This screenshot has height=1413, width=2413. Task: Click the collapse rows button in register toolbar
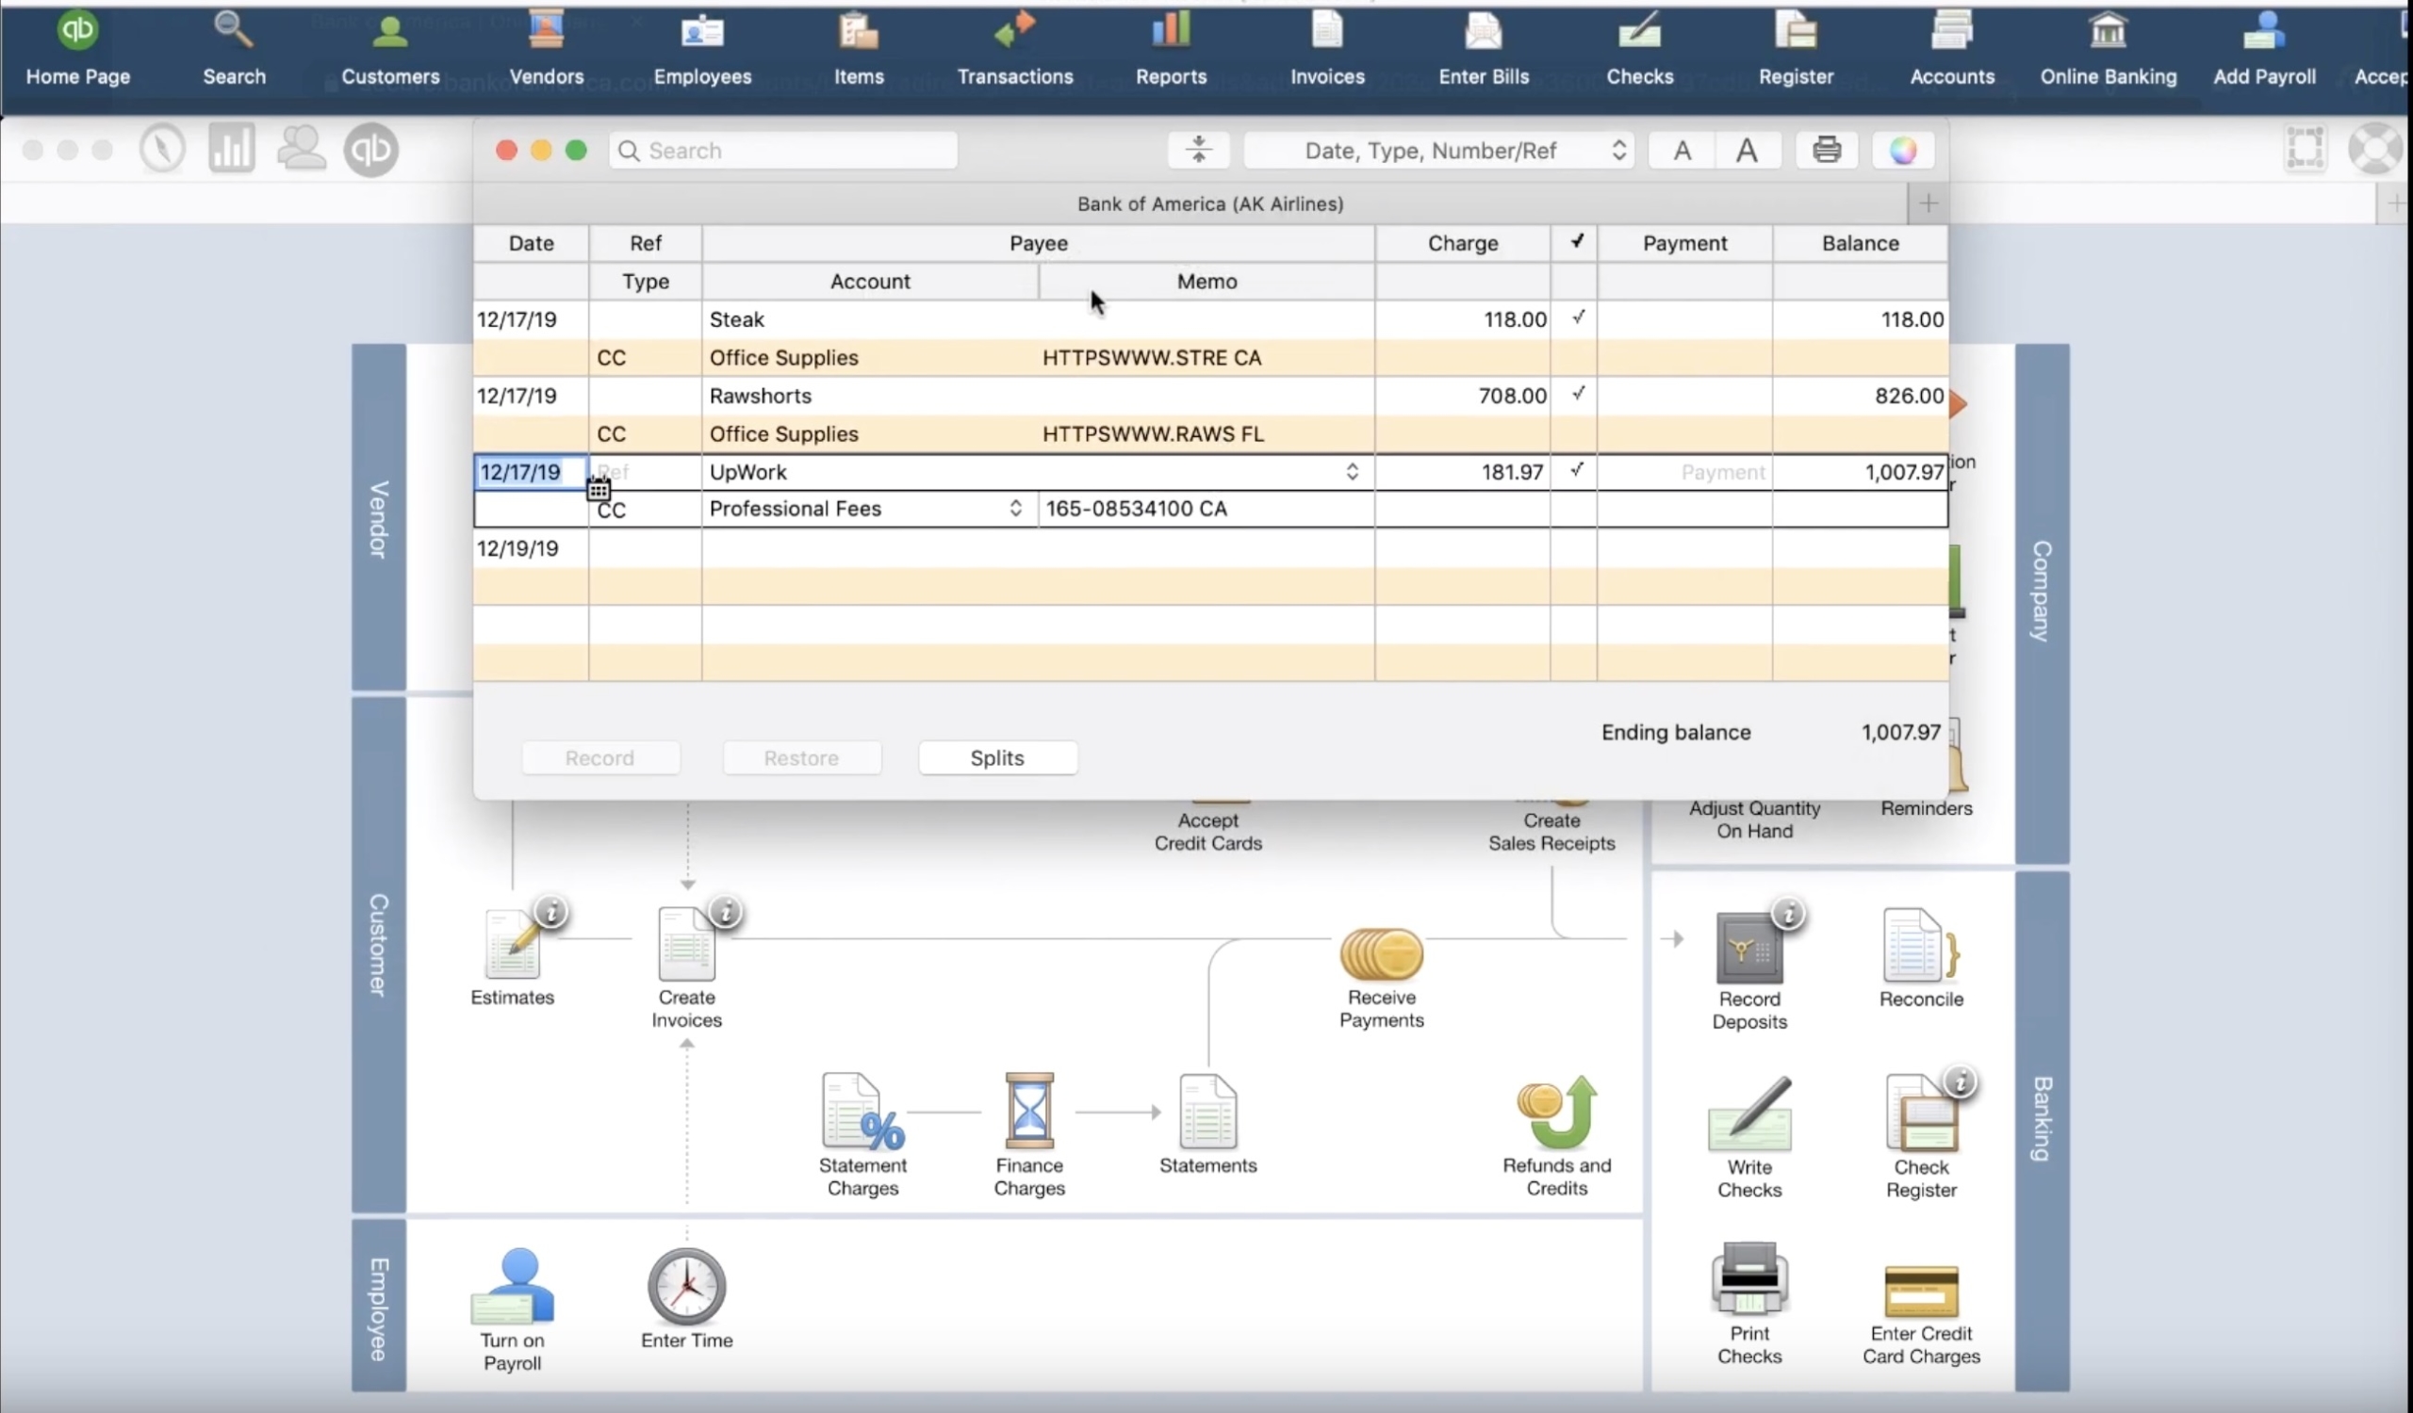coord(1198,150)
